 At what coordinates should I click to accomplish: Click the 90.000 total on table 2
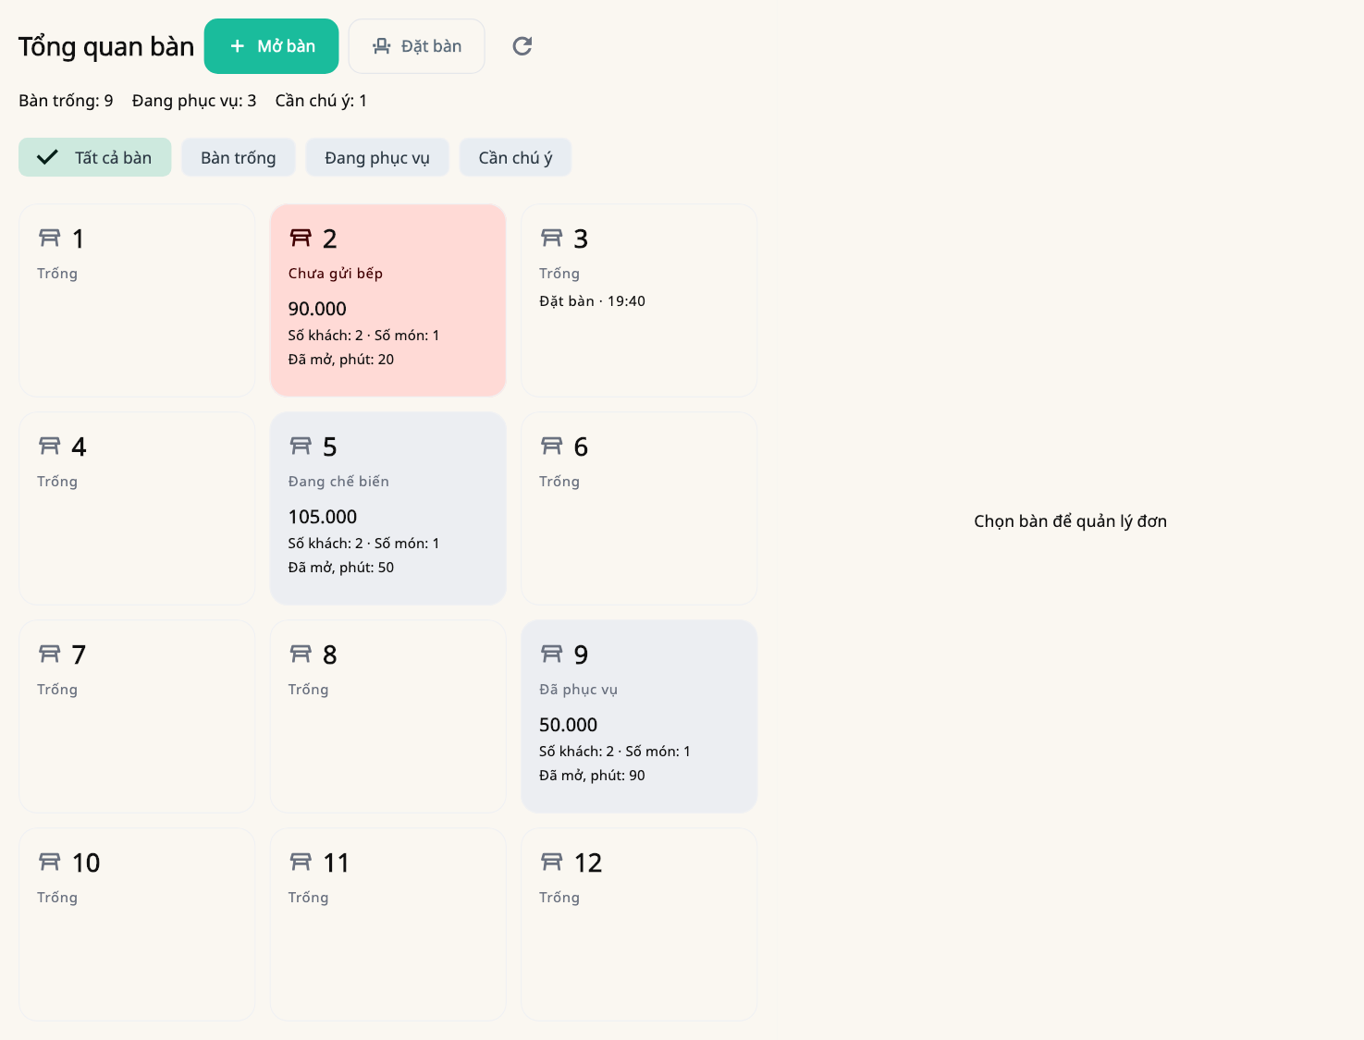click(317, 309)
